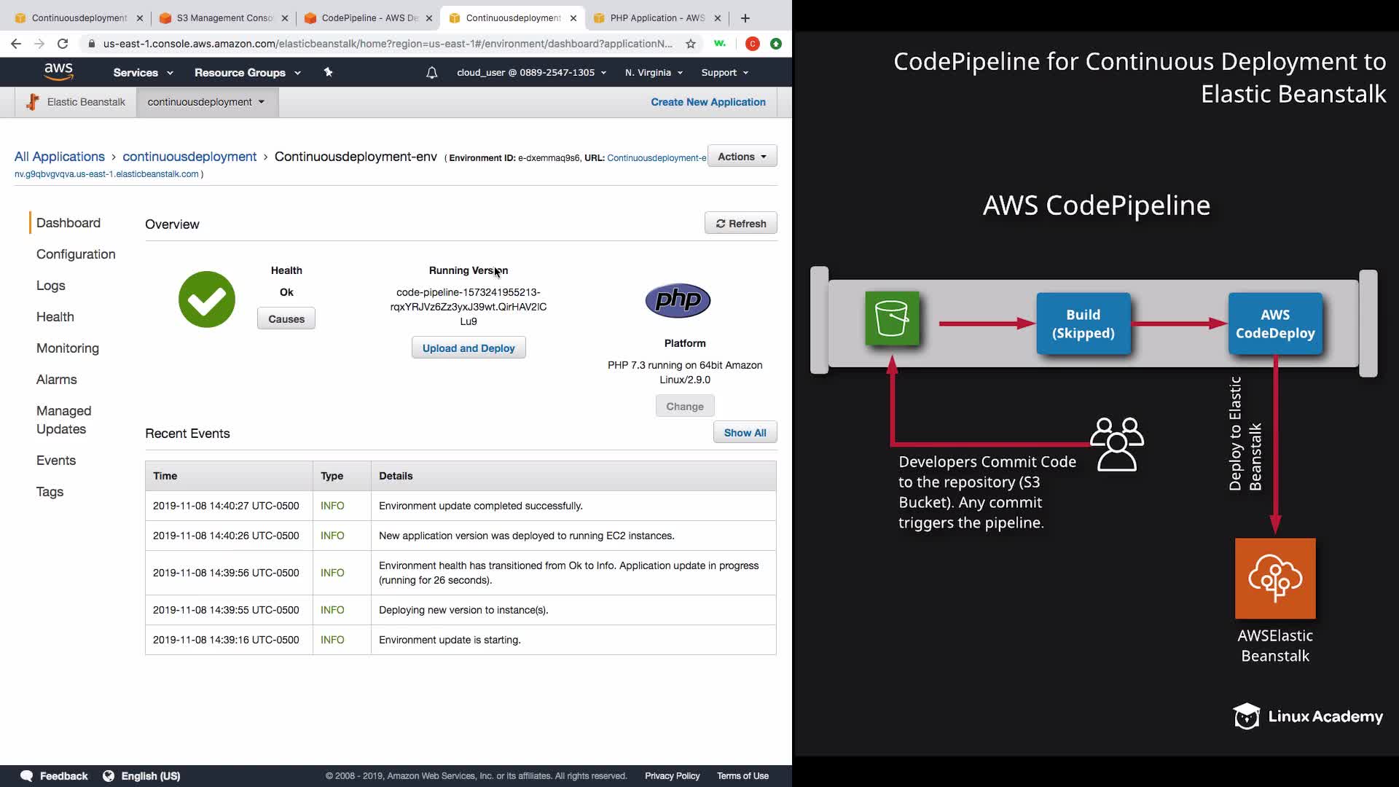Reload page with browser refresh icon

63,44
